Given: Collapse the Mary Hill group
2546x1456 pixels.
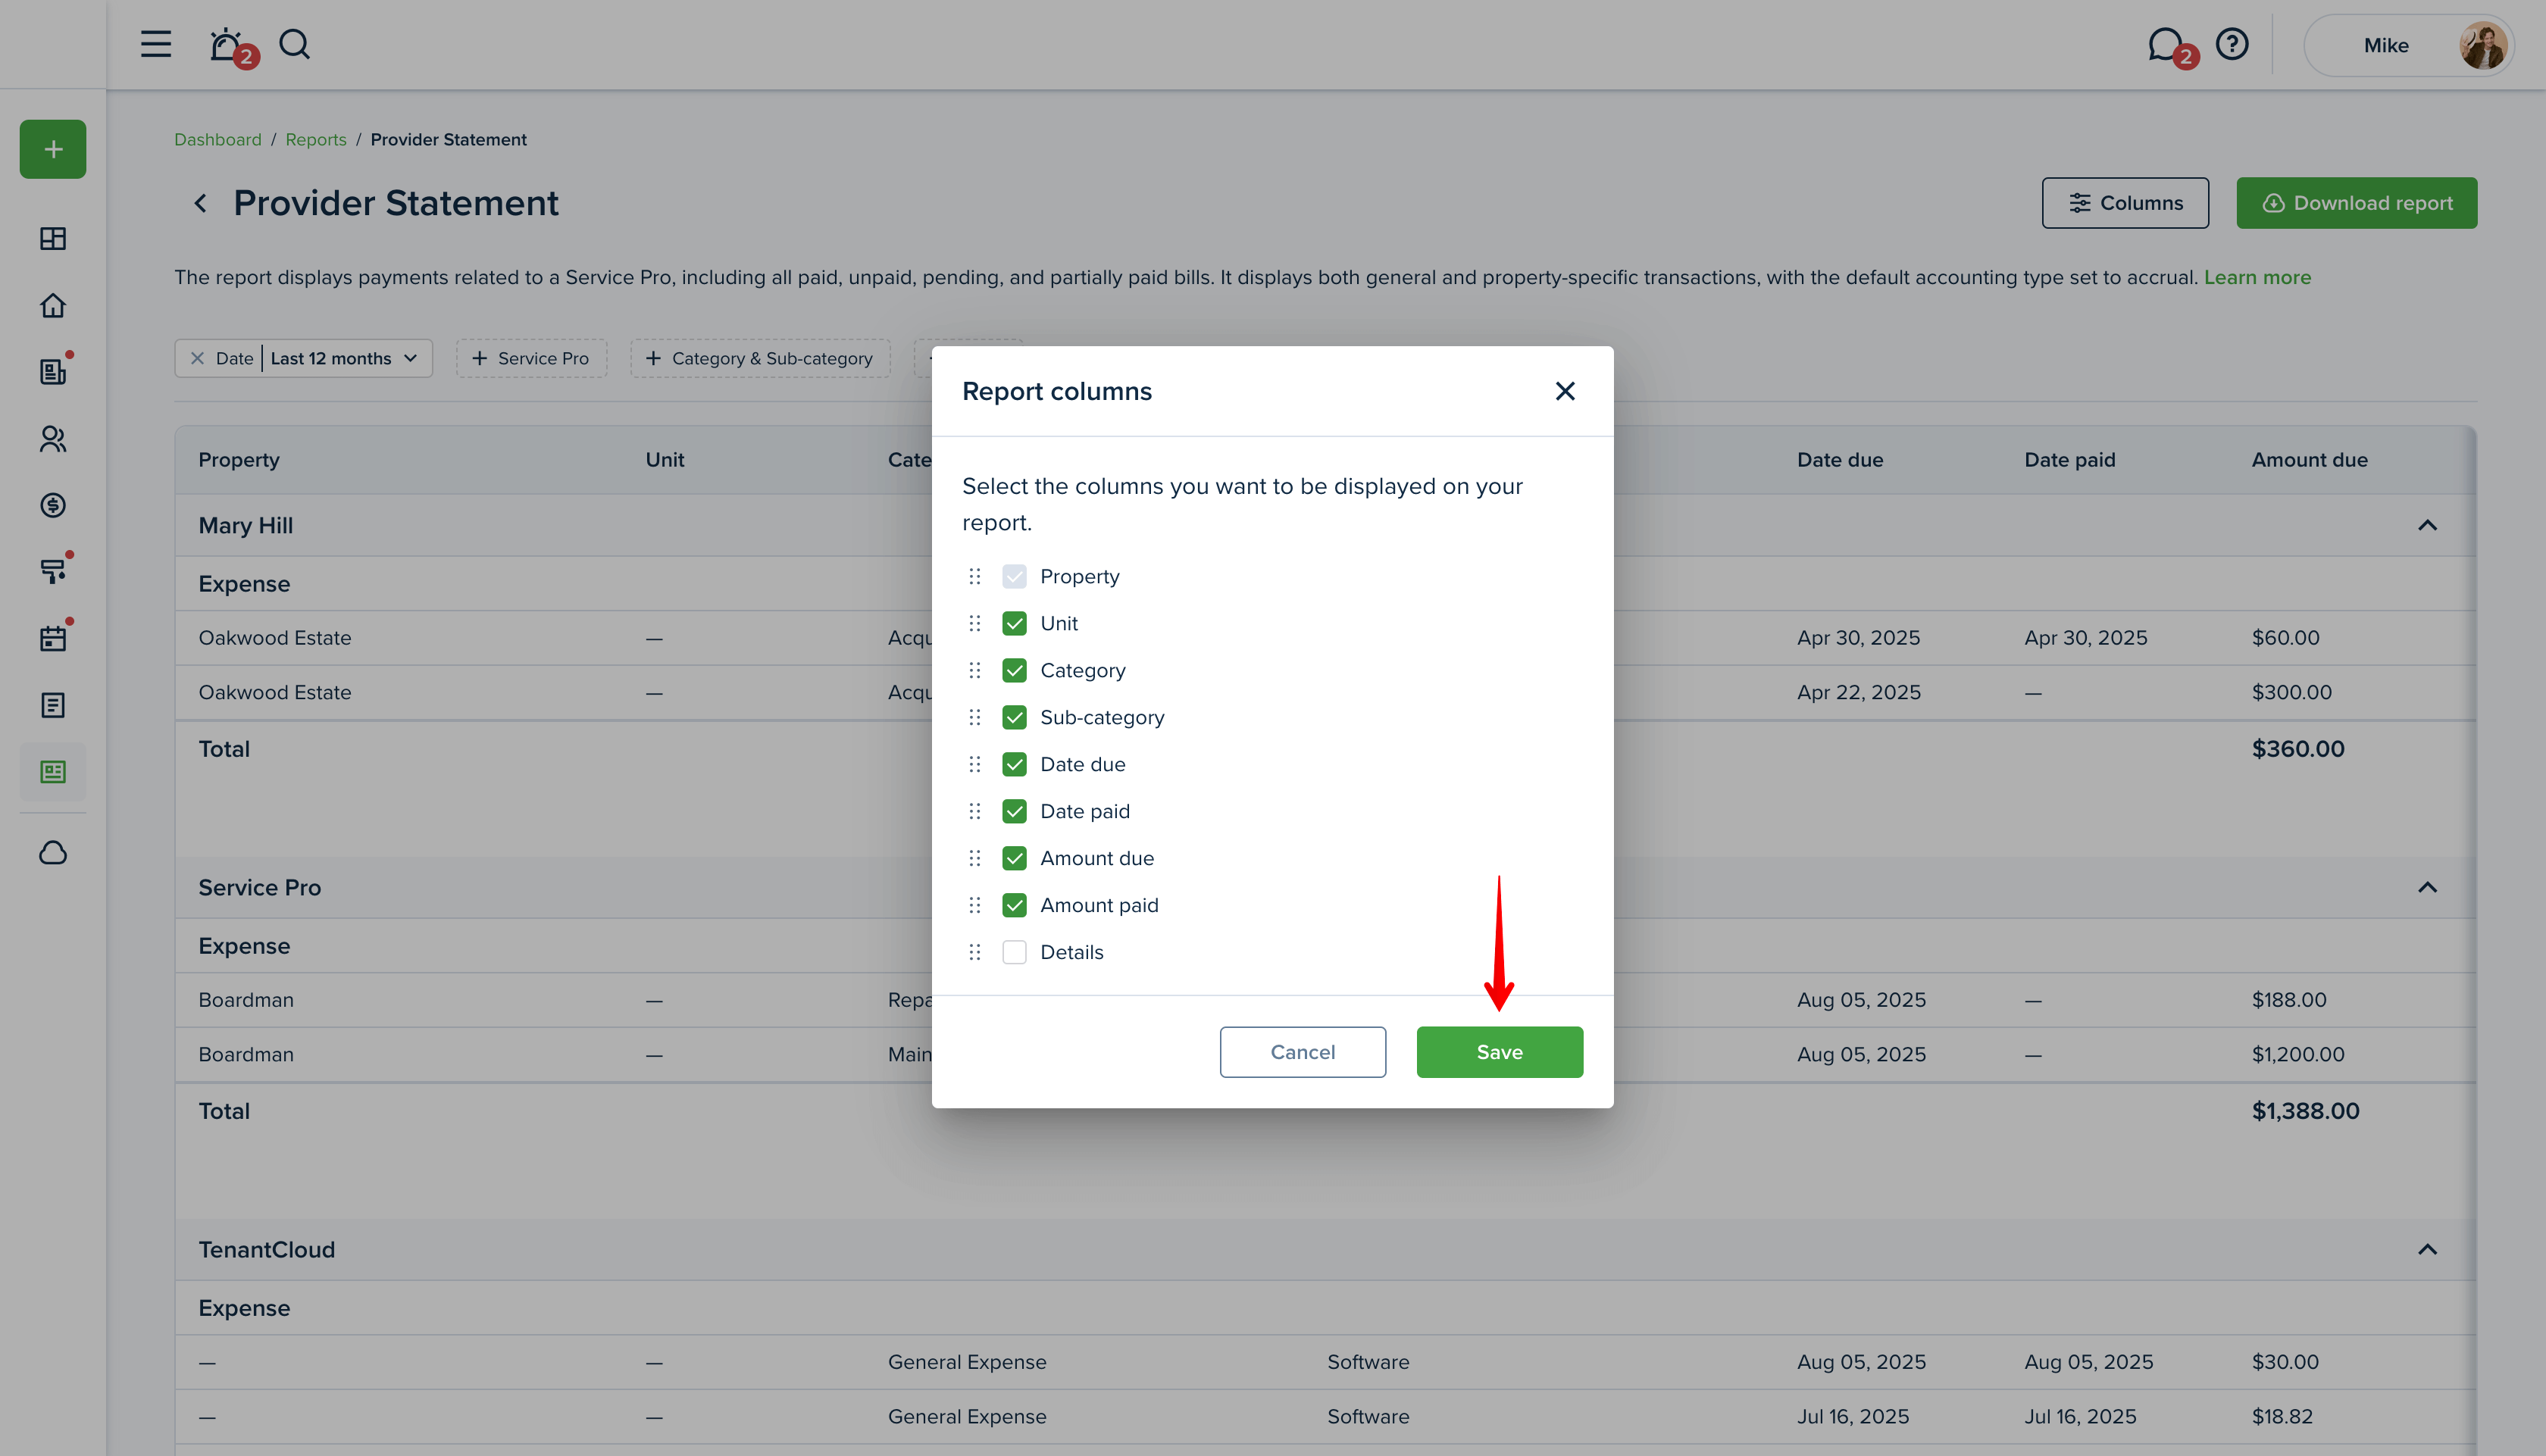Looking at the screenshot, I should pos(2427,525).
